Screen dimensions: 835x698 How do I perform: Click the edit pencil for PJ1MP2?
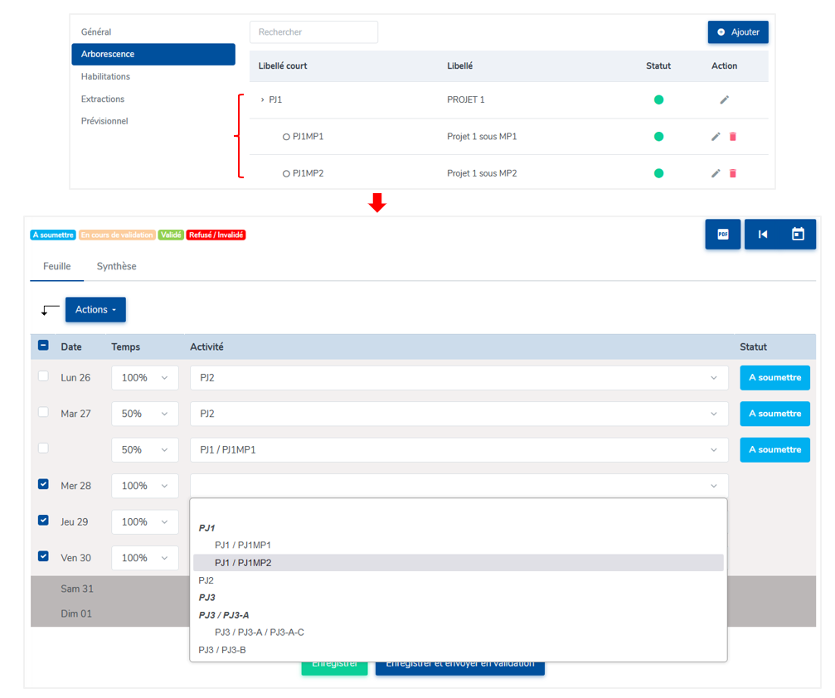pyautogui.click(x=716, y=173)
